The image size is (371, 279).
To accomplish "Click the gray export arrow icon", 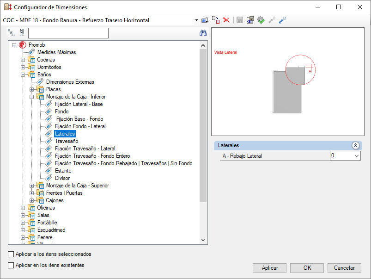I will point(272,20).
